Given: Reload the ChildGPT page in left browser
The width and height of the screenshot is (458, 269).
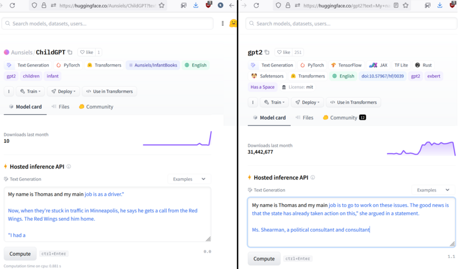Looking at the screenshot, I should click(x=12, y=5).
